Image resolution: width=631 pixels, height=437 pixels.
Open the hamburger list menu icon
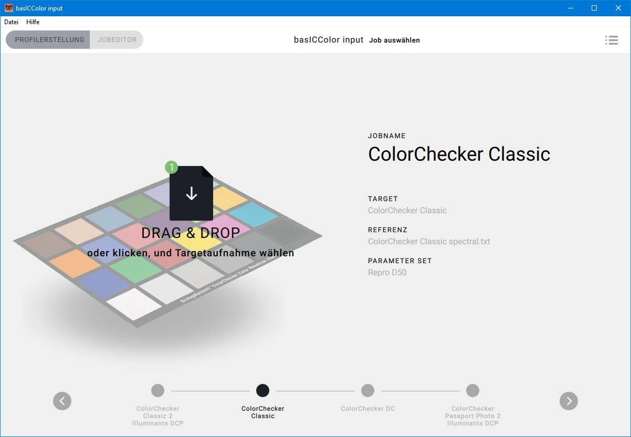pos(611,40)
